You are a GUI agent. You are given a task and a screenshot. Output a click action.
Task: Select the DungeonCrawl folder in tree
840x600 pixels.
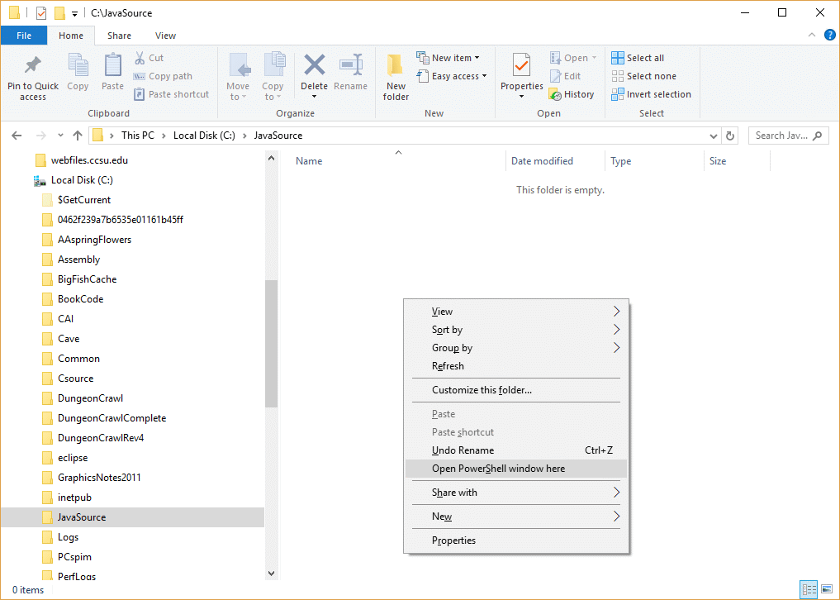click(90, 398)
